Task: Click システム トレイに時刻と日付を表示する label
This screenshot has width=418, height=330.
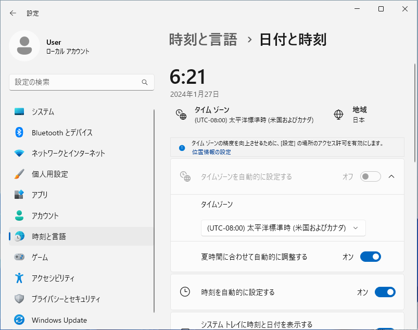Action: (x=257, y=324)
